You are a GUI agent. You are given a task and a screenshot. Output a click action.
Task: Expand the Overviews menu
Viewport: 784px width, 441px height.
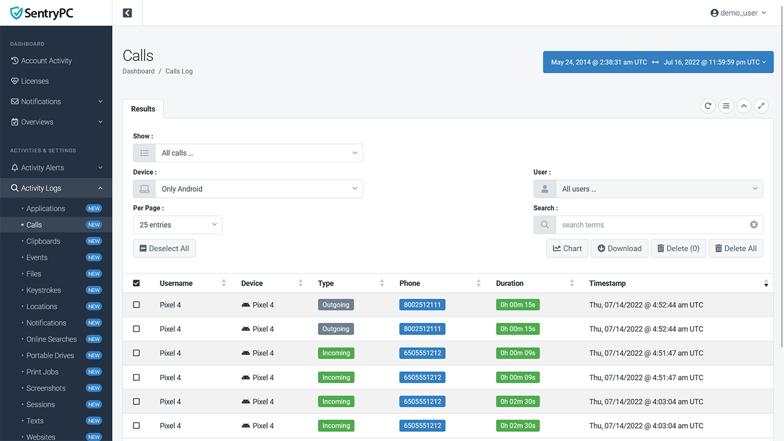click(56, 122)
